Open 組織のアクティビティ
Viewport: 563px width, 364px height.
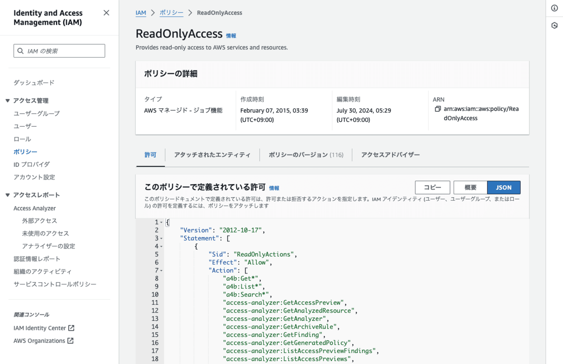(43, 272)
